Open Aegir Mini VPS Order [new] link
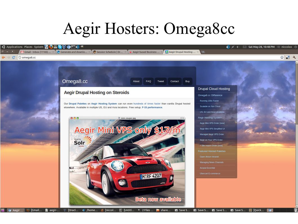The height and width of the screenshot is (224, 298). pyautogui.click(x=212, y=123)
